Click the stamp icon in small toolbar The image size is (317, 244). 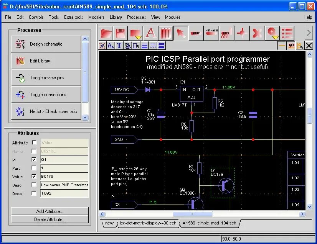127,46
